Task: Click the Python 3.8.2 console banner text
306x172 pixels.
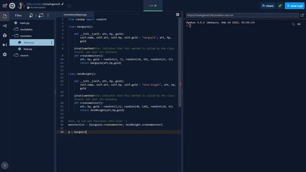Action: point(220,22)
